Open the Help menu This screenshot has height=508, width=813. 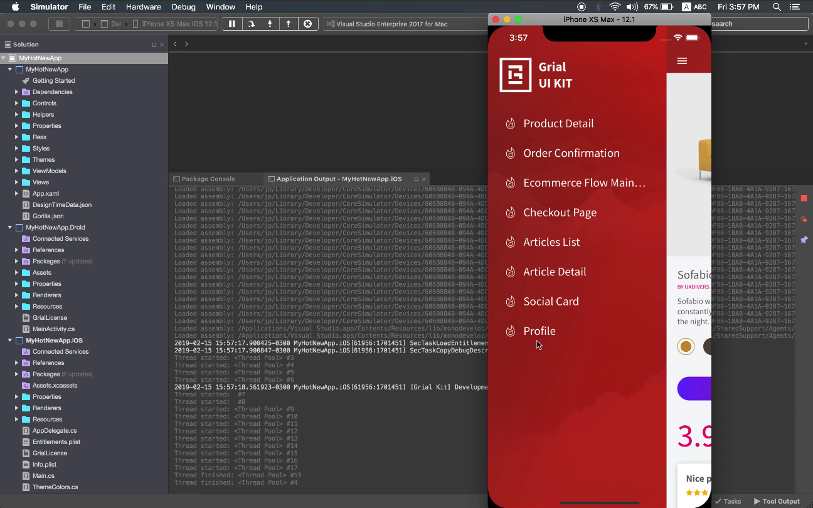[254, 7]
